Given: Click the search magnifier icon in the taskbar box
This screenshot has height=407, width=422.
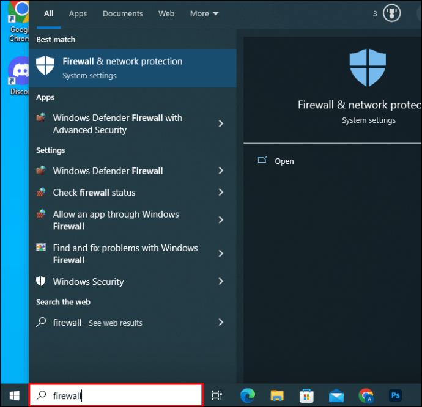Looking at the screenshot, I should point(41,395).
